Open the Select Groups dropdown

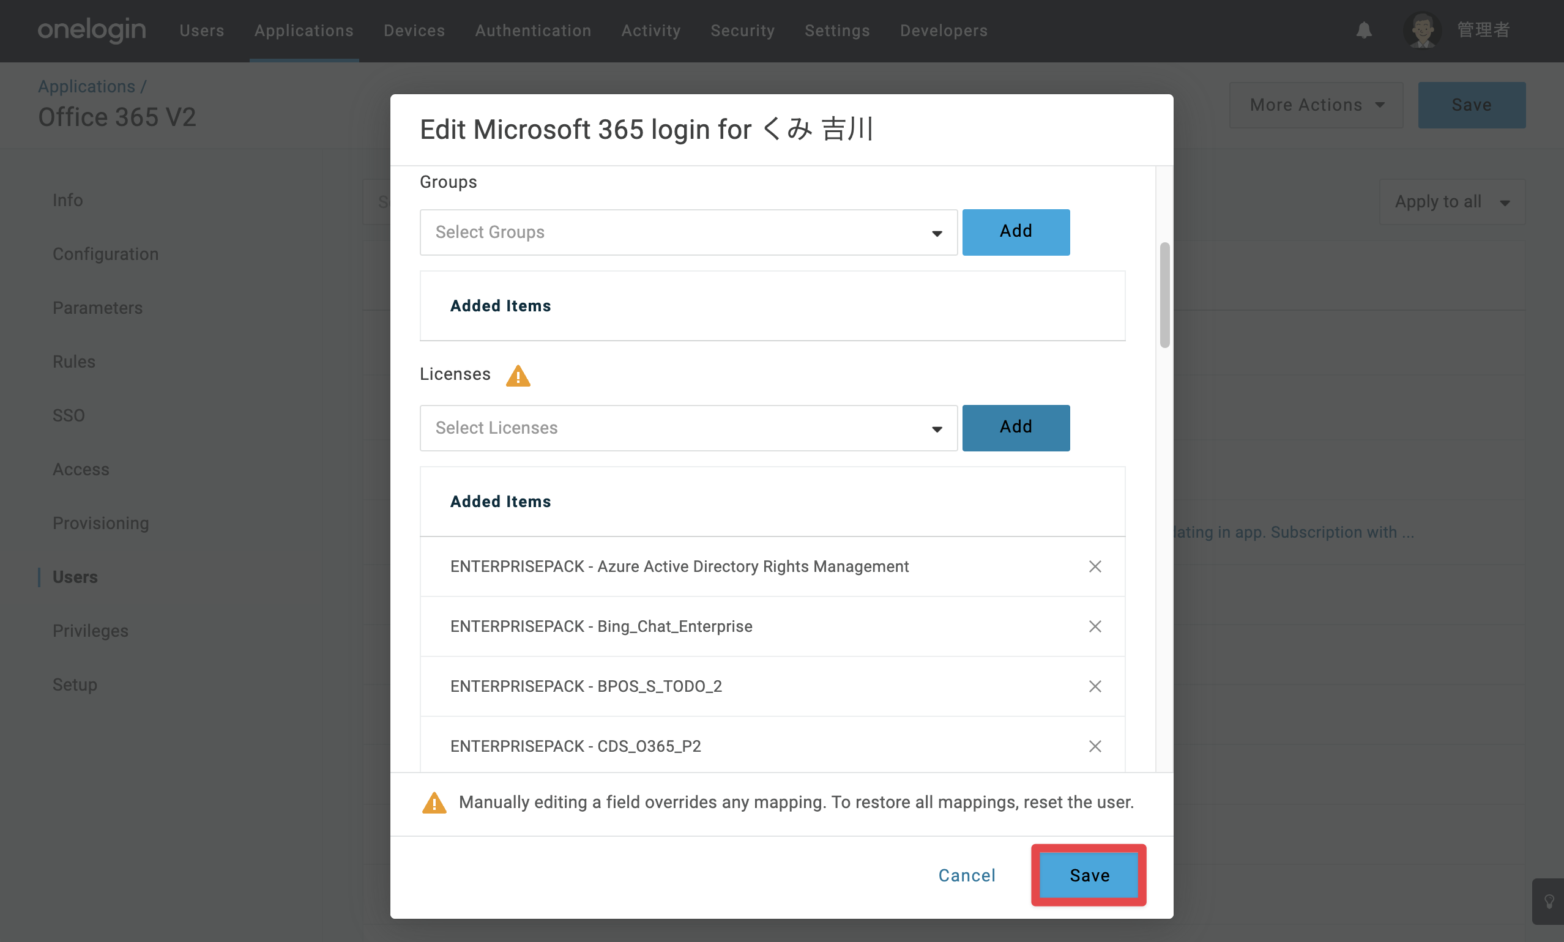pos(688,232)
